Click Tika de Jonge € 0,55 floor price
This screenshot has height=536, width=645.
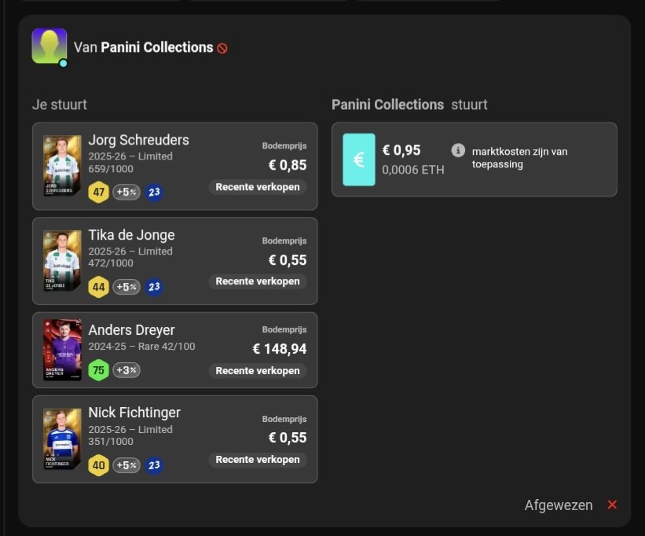tap(288, 260)
